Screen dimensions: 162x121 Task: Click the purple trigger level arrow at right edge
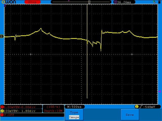159,91
